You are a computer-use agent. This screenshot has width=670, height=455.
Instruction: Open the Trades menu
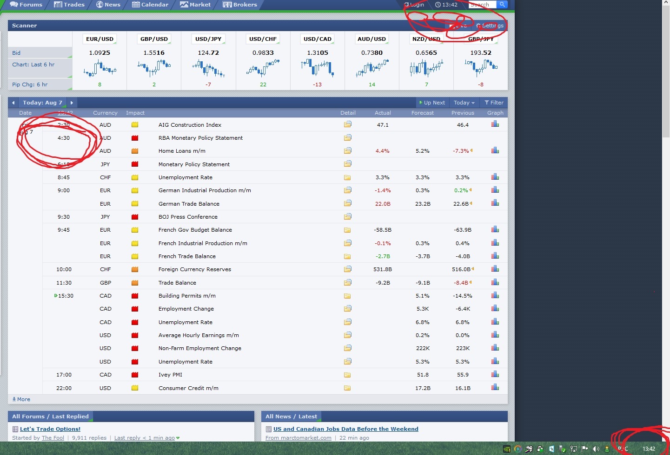click(69, 5)
